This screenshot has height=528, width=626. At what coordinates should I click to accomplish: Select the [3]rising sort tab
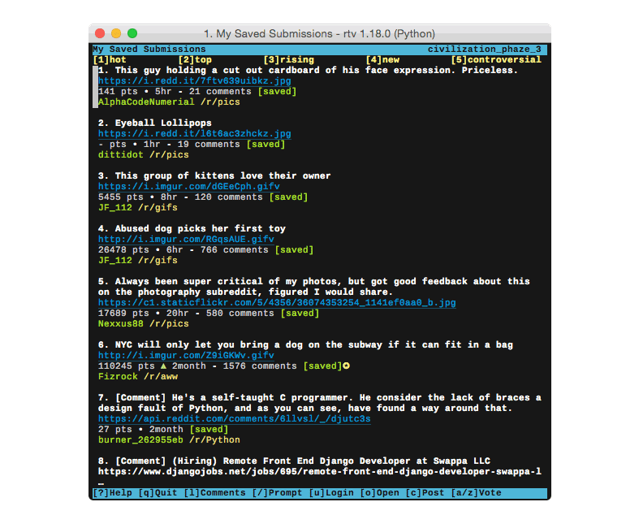pos(288,60)
